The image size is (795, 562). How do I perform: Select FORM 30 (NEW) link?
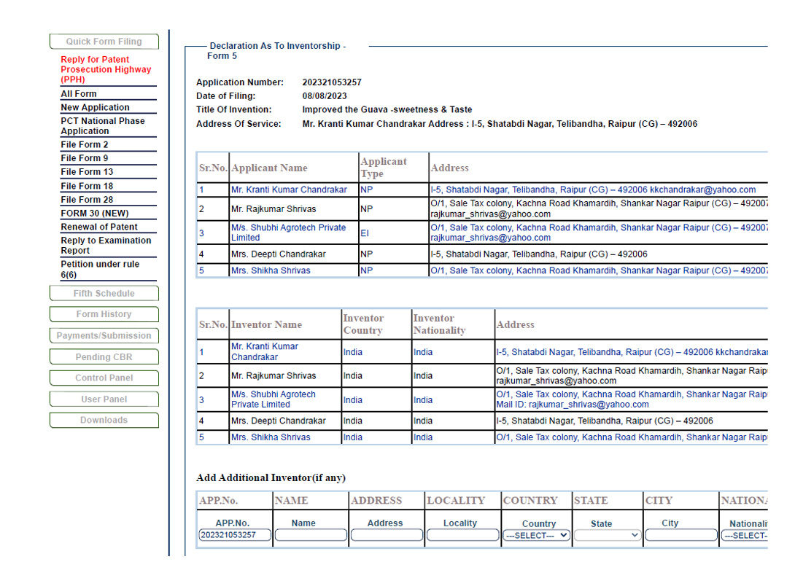(x=94, y=214)
